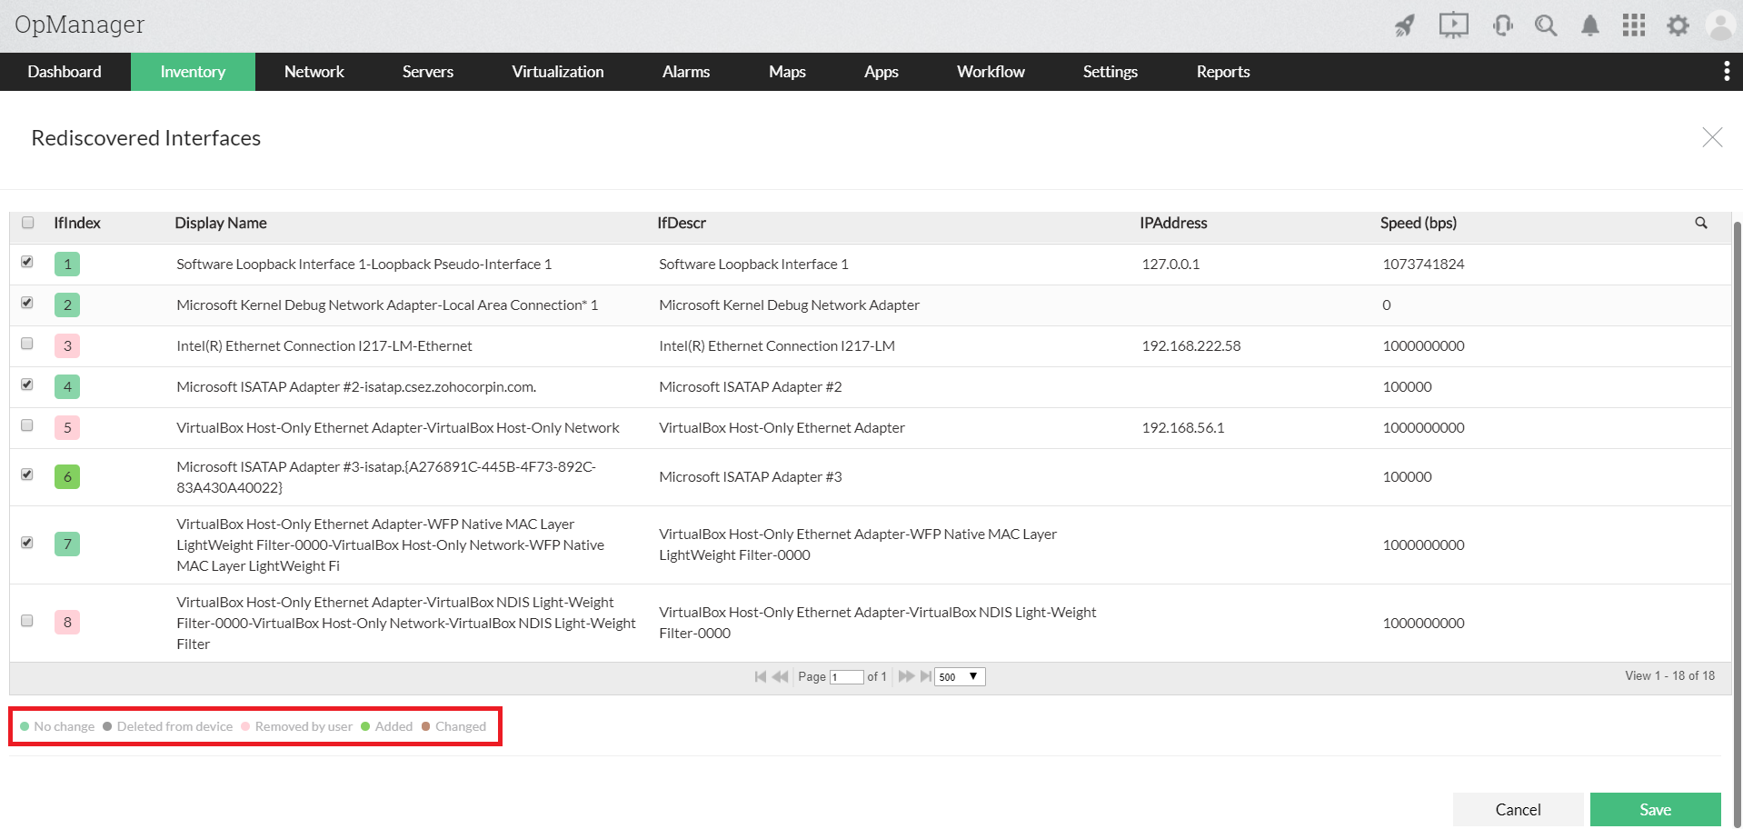Screen dimensions: 1743x829
Task: Click the IfIndex 2 green badge
Action: pos(67,305)
